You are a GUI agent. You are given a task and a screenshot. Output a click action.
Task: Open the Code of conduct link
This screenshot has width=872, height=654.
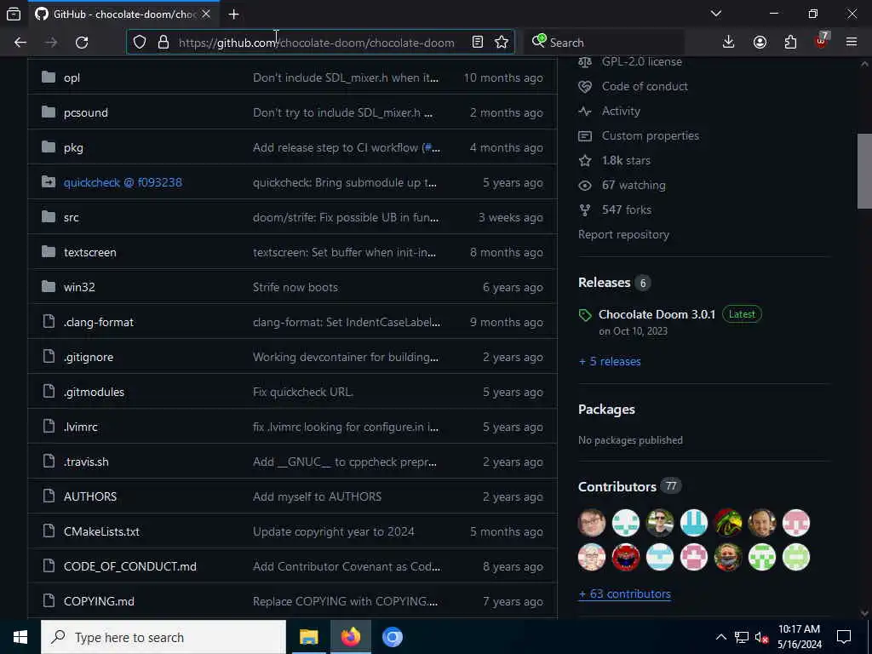click(x=645, y=86)
